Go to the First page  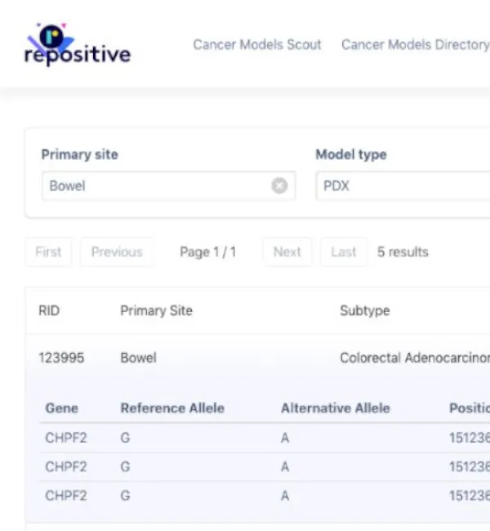(x=48, y=252)
